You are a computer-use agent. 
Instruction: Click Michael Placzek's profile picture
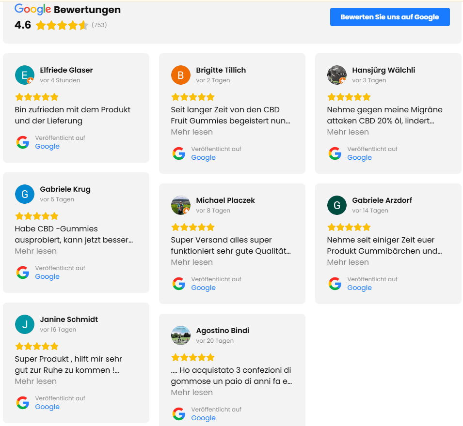coord(180,205)
